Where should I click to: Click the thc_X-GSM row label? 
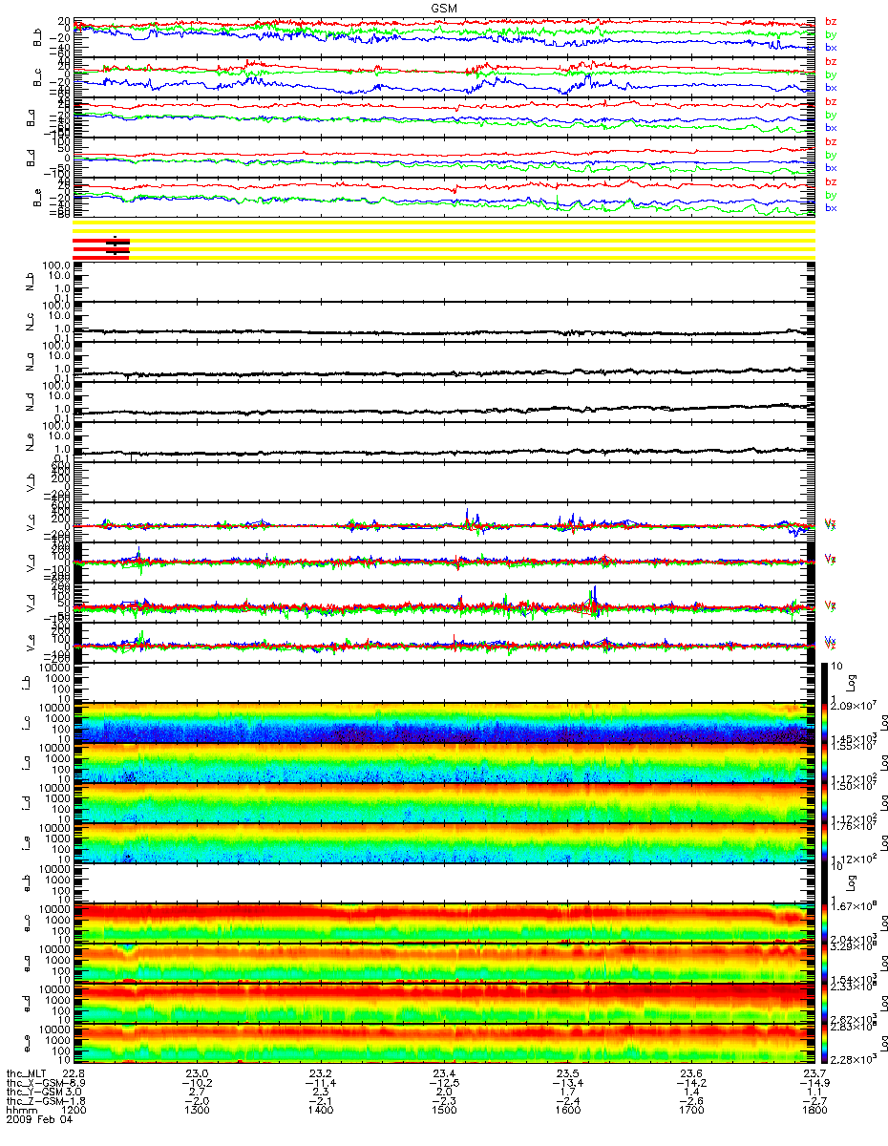point(33,1082)
